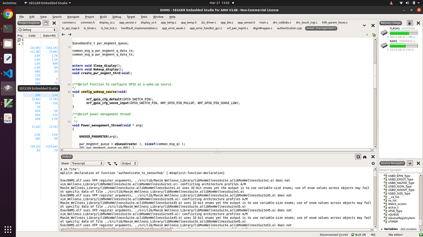The width and height of the screenshot is (423, 237).
Task: Click the binoculars find icon in Output panel
Action: coord(365,157)
